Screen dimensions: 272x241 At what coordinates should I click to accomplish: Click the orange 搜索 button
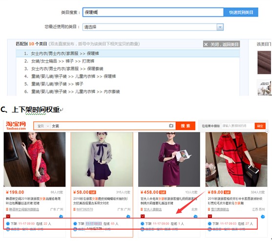185,126
